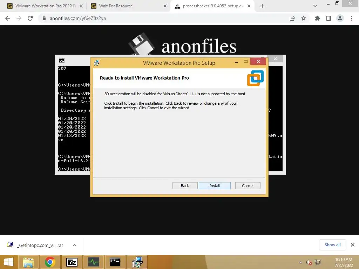The width and height of the screenshot is (359, 269).
Task: Open Chrome three-dot menu
Action: pos(351,18)
